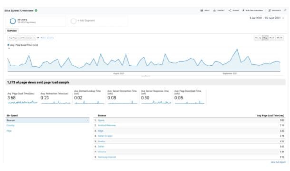This screenshot has width=290, height=171.
Task: Open the date range dropdown
Action: [x=267, y=18]
